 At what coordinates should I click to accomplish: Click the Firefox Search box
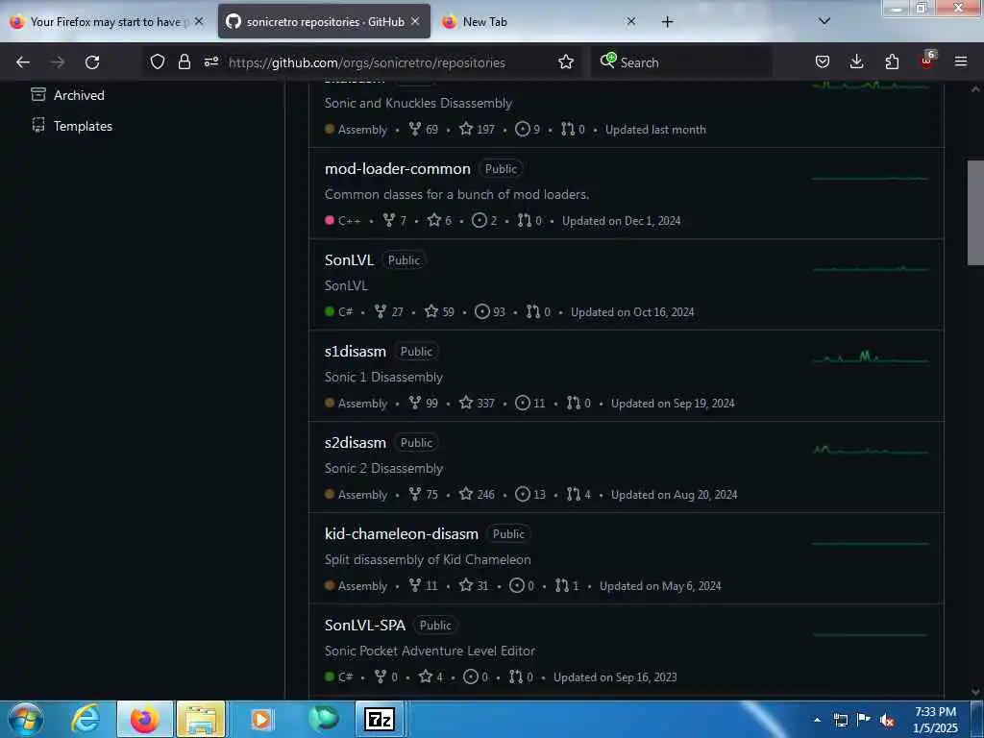coord(681,62)
